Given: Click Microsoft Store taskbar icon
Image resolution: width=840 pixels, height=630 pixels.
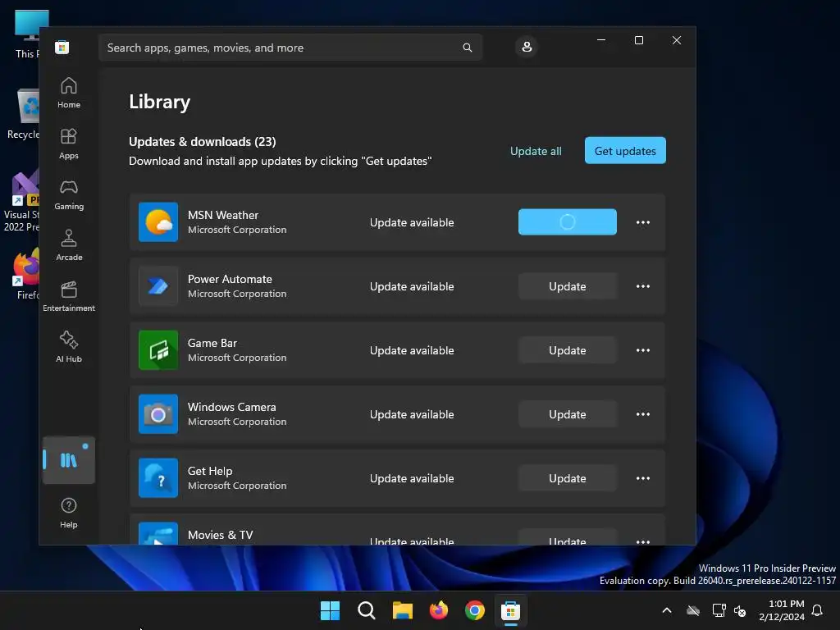Looking at the screenshot, I should tap(510, 610).
